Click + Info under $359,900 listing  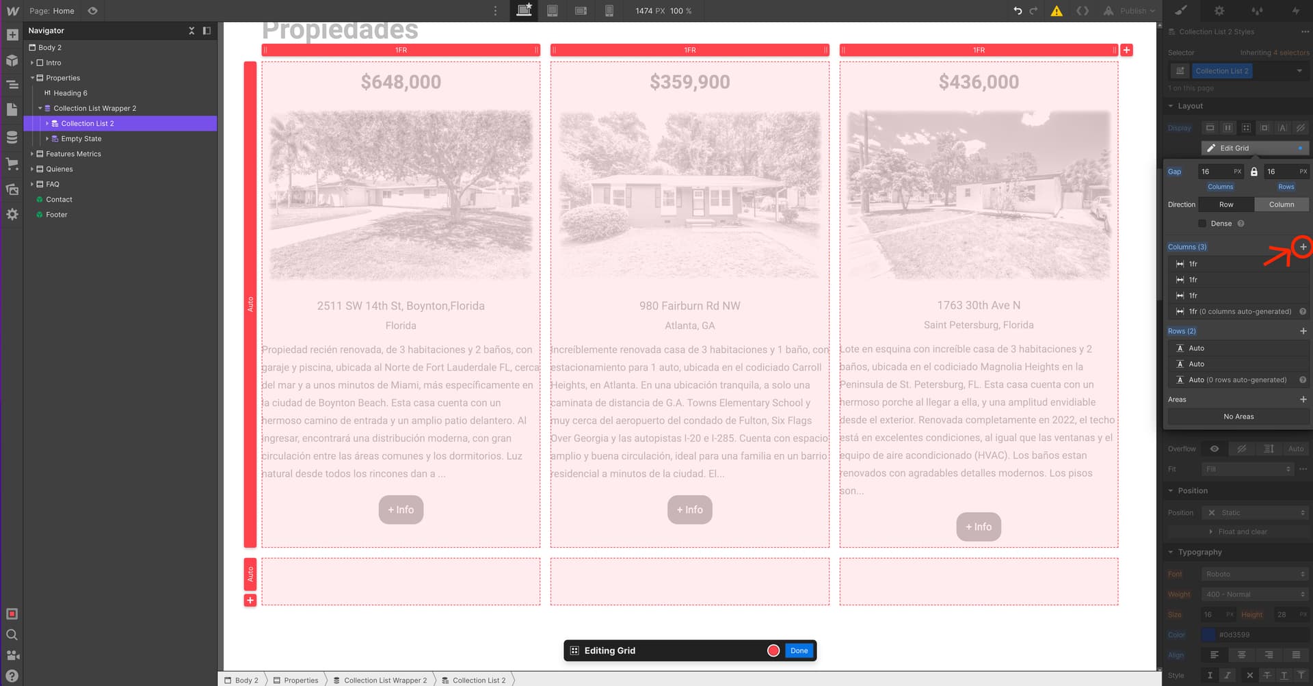690,510
